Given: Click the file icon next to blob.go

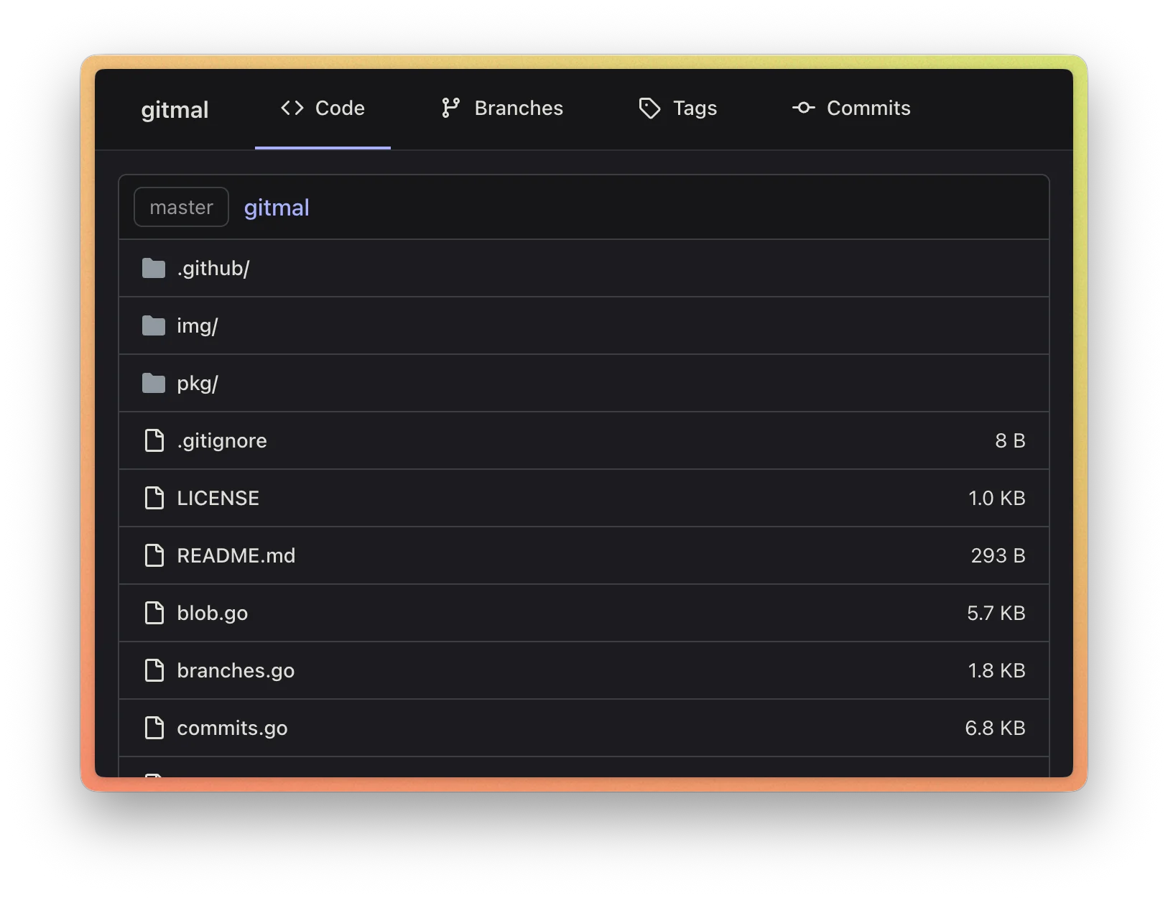Looking at the screenshot, I should [x=154, y=612].
